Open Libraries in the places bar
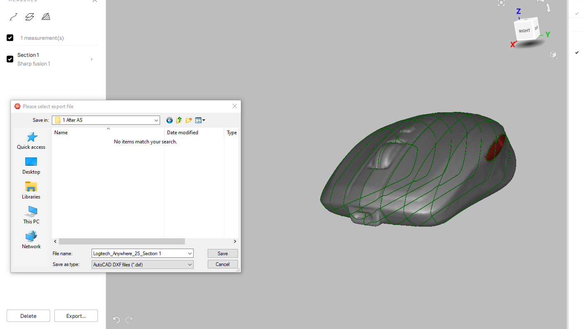The width and height of the screenshot is (585, 329). tap(31, 191)
